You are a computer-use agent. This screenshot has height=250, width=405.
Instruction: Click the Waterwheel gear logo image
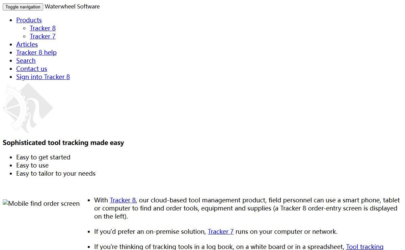click(28, 108)
